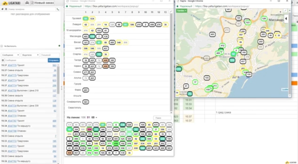Screen dimensions: 298x164
Task: Send the message with the Отправить button
Action: click(54, 60)
